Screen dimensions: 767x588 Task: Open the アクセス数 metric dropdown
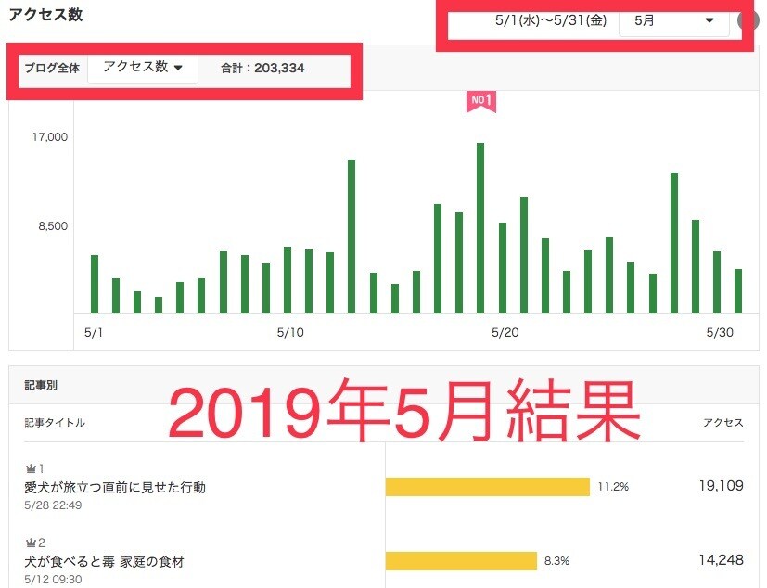143,68
